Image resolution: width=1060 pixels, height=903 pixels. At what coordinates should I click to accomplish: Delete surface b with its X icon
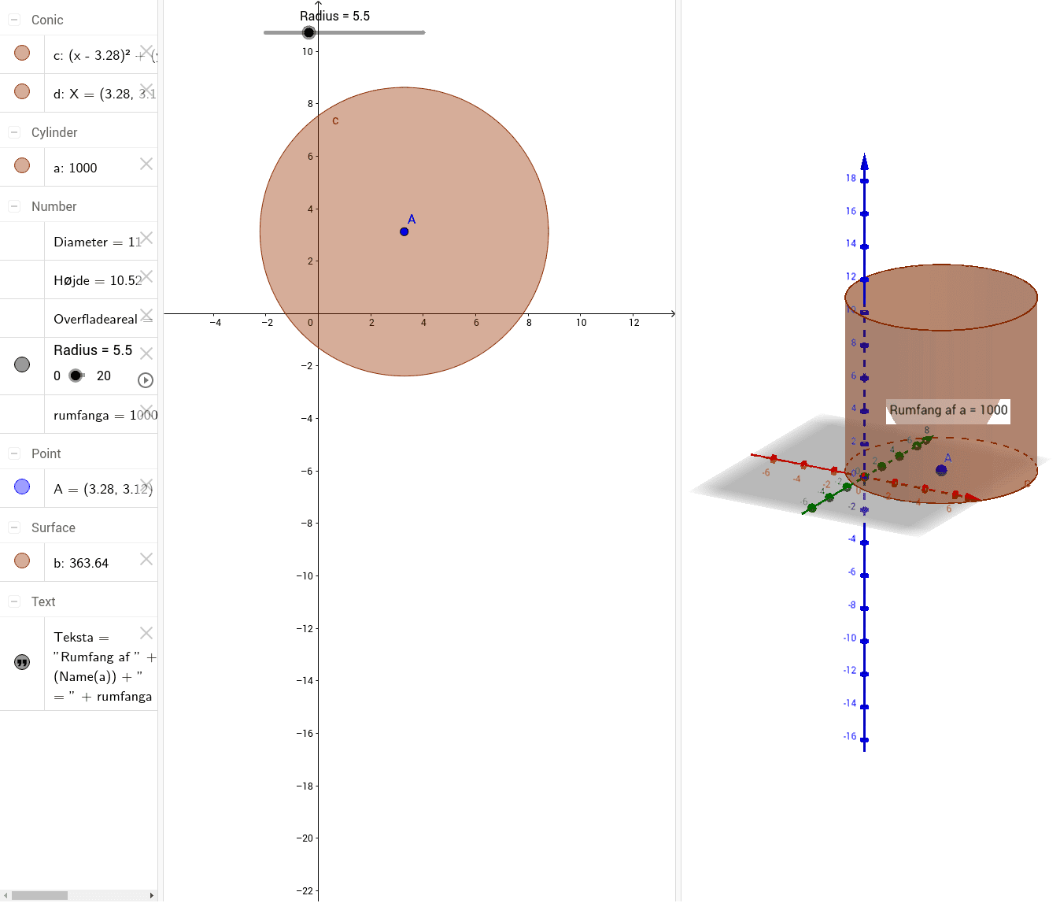point(146,559)
